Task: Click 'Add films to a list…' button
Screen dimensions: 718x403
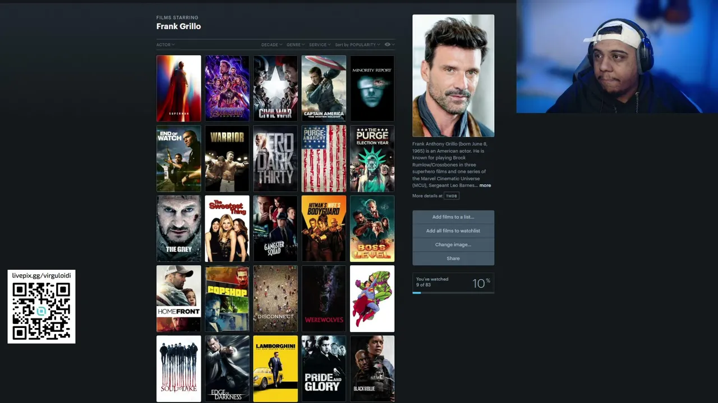Action: point(453,217)
